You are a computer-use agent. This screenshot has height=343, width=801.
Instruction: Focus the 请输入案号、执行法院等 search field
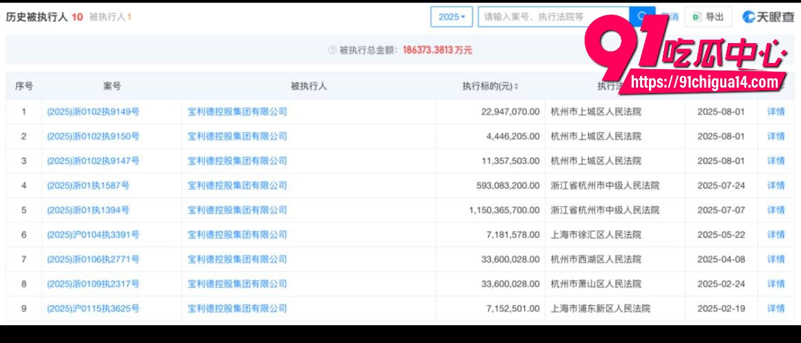pos(553,17)
